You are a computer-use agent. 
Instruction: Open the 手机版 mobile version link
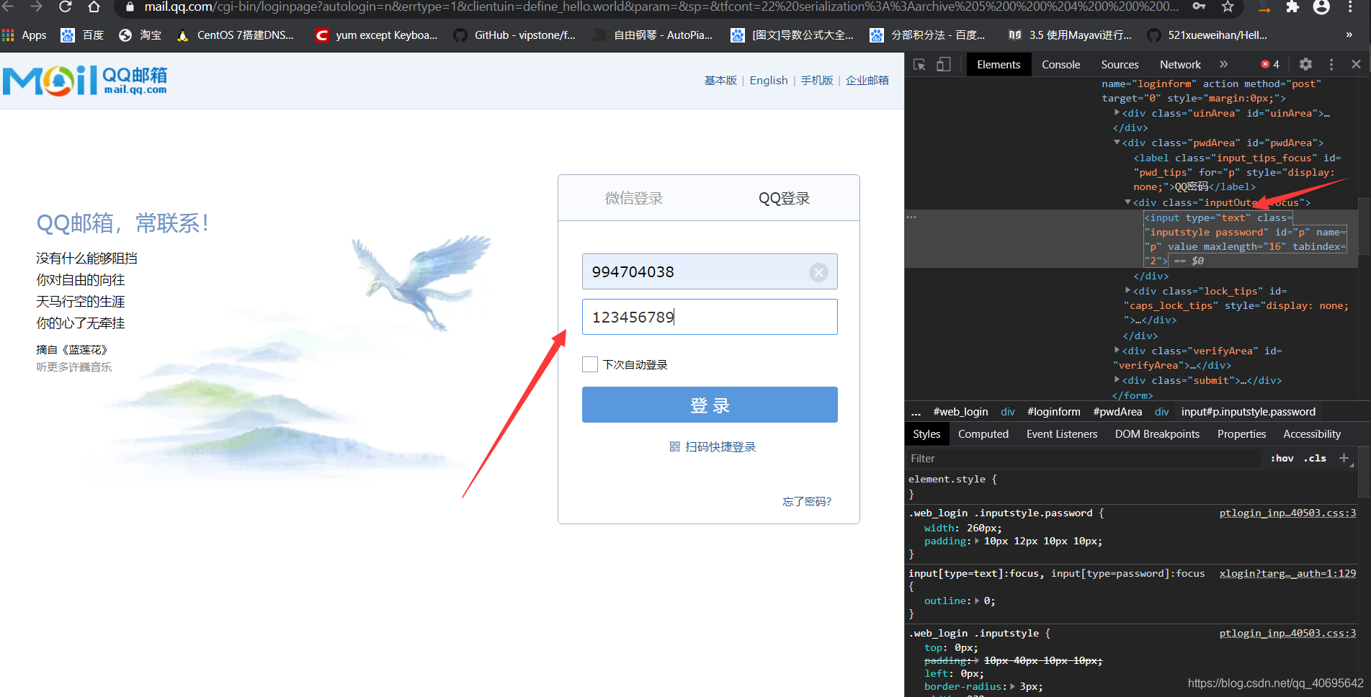tap(817, 81)
